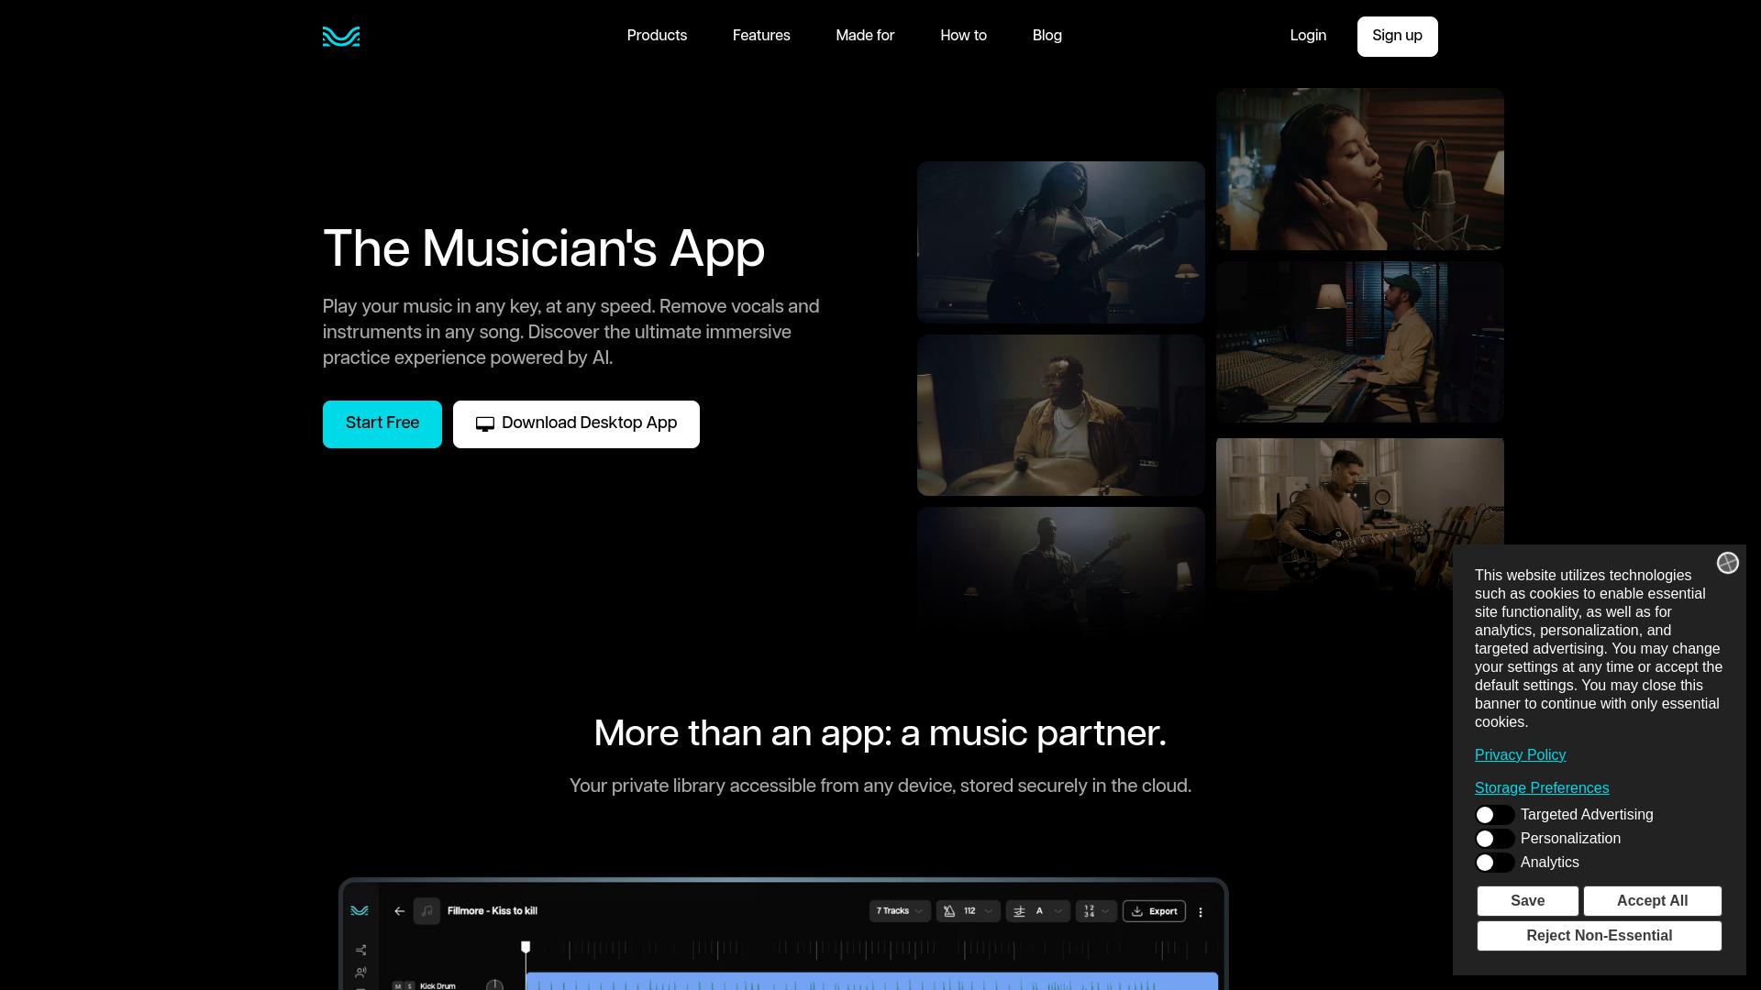Click the playhead marker on timeline
Image resolution: width=1761 pixels, height=990 pixels.
coord(526,947)
